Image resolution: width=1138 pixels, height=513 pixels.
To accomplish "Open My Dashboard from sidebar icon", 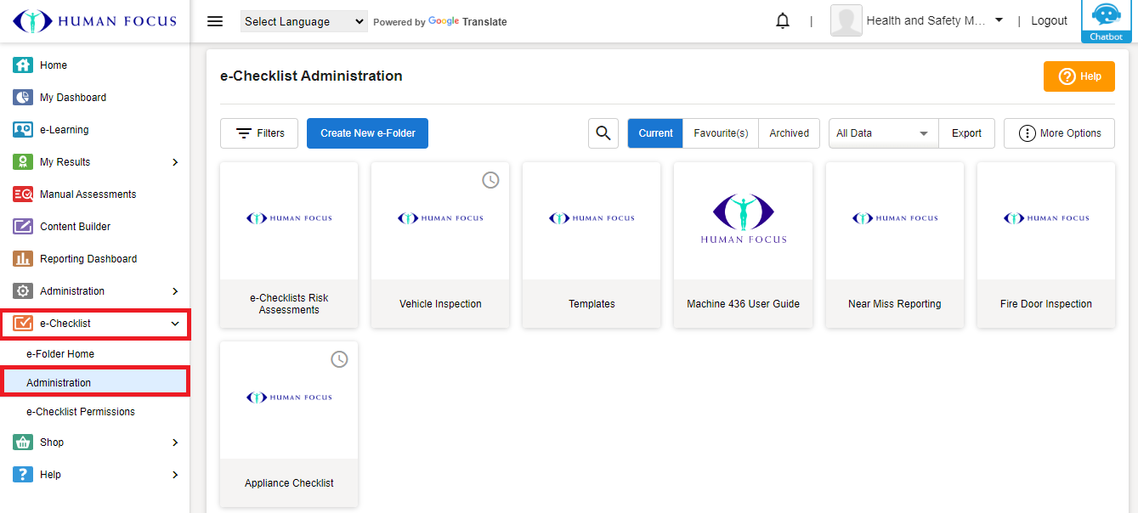I will pos(23,98).
